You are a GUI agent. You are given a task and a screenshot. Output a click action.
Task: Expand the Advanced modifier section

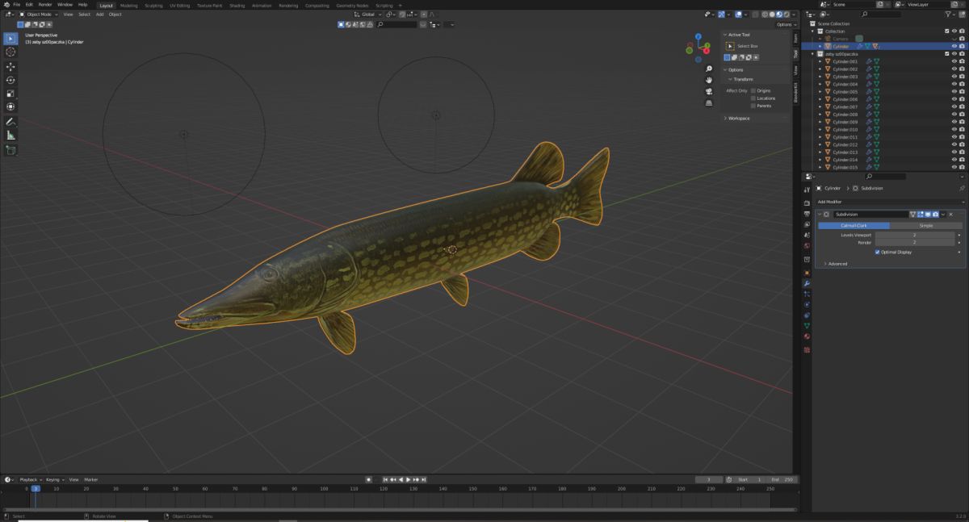836,264
